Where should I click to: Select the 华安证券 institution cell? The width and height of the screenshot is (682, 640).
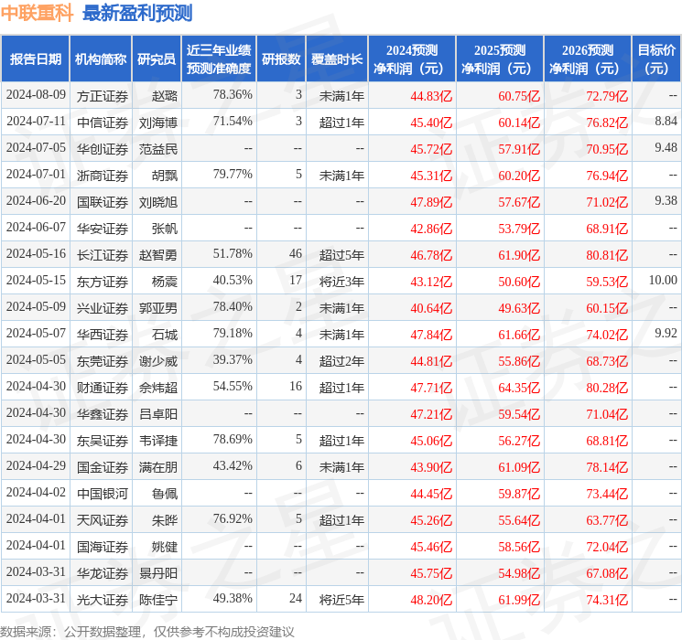point(103,229)
